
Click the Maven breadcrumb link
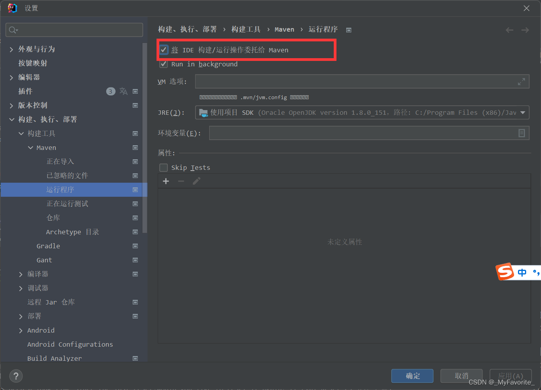click(285, 30)
